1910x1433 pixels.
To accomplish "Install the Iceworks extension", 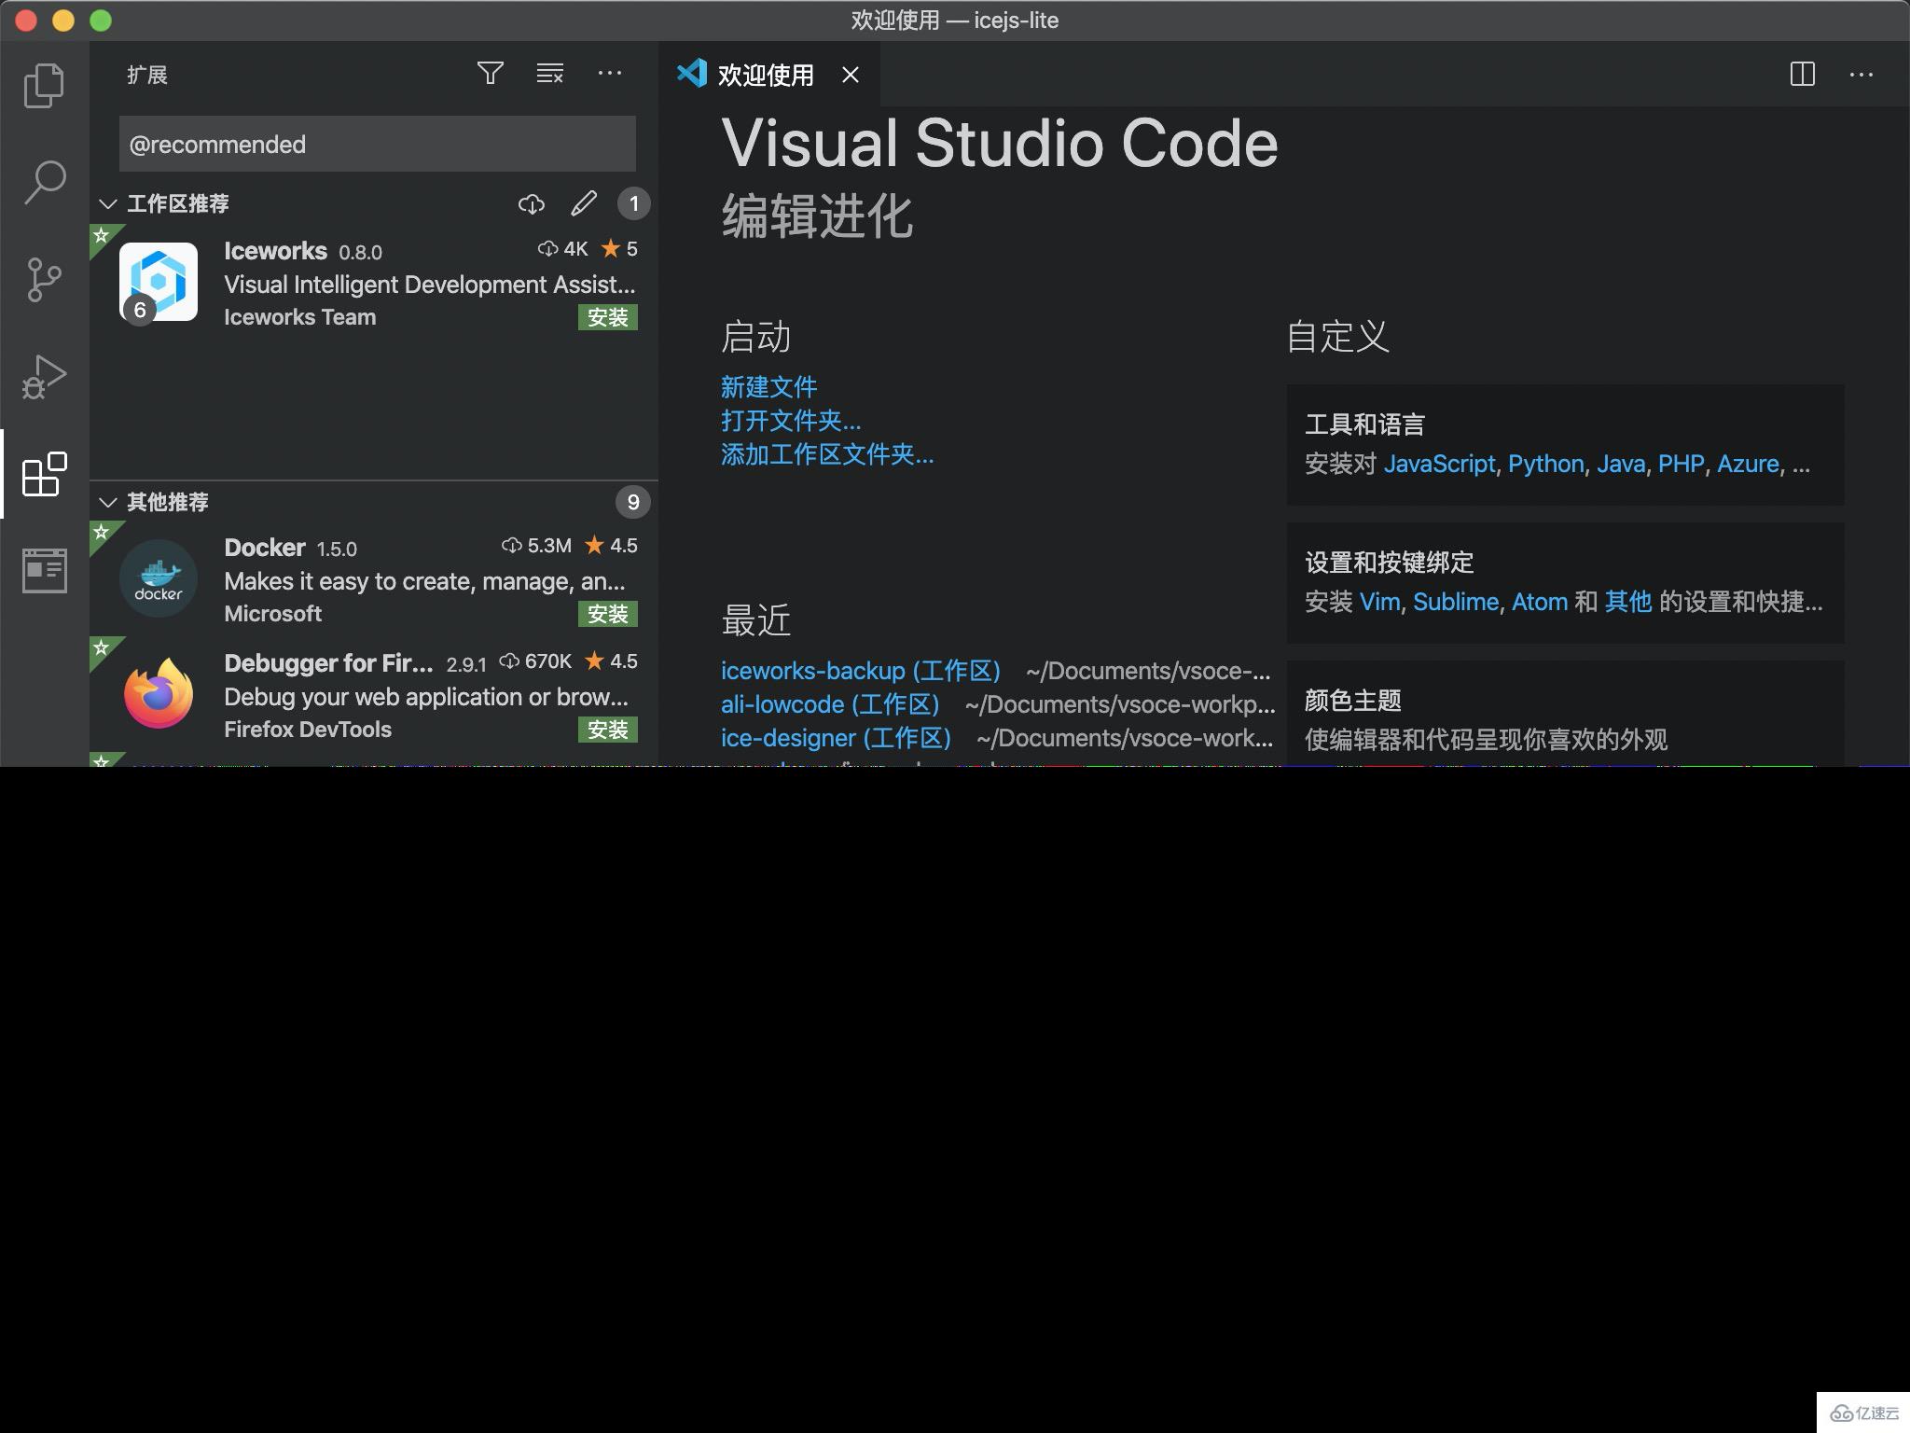I will click(608, 317).
